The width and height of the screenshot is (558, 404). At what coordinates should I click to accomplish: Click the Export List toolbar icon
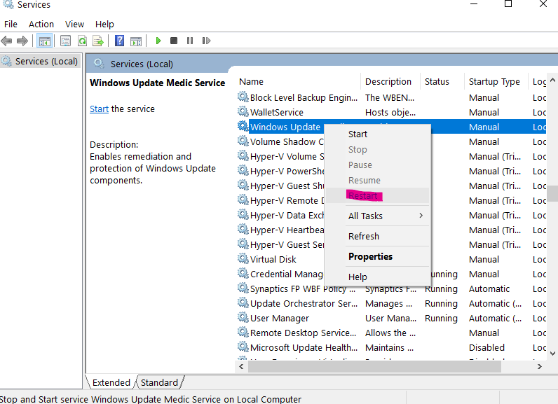(x=98, y=41)
